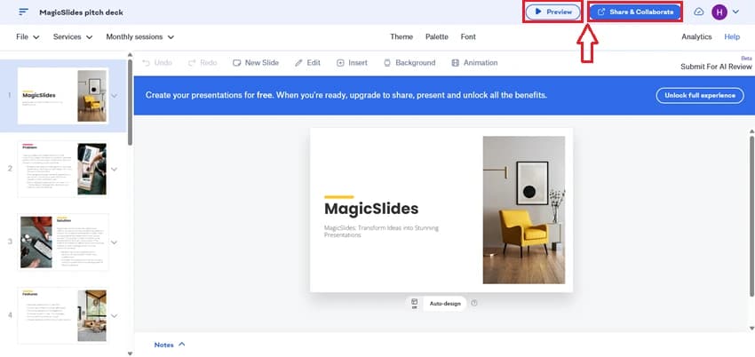The image size is (755, 357).
Task: Select slide 2 thumbnail Problem
Action: point(63,169)
